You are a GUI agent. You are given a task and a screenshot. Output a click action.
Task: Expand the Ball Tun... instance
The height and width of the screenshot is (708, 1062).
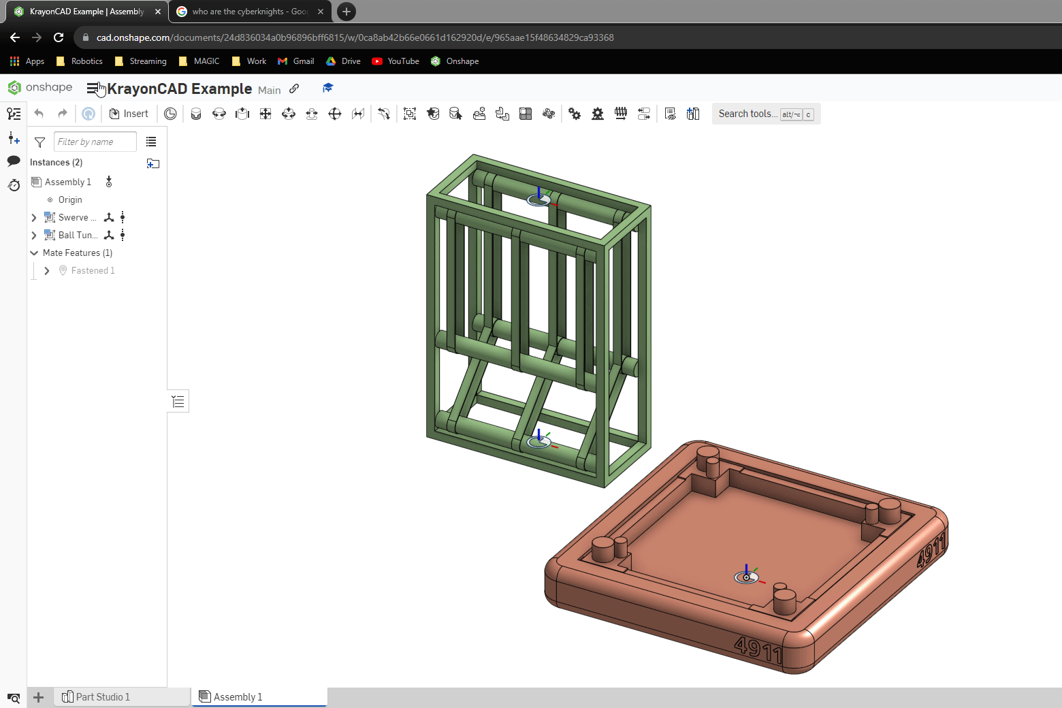click(x=34, y=236)
